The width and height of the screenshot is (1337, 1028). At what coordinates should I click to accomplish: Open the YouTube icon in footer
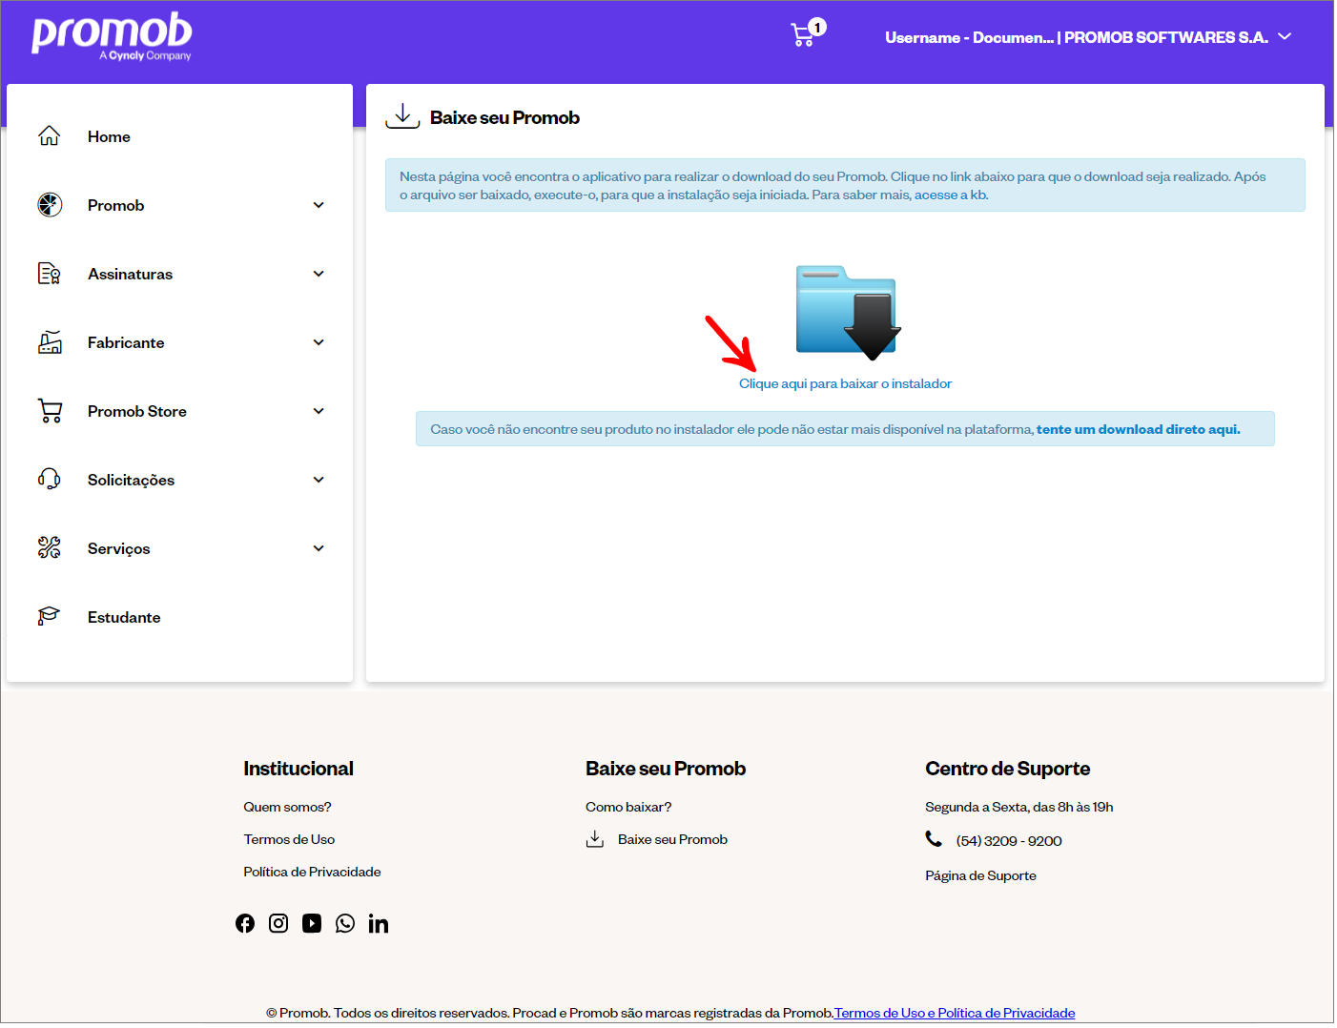(x=312, y=923)
